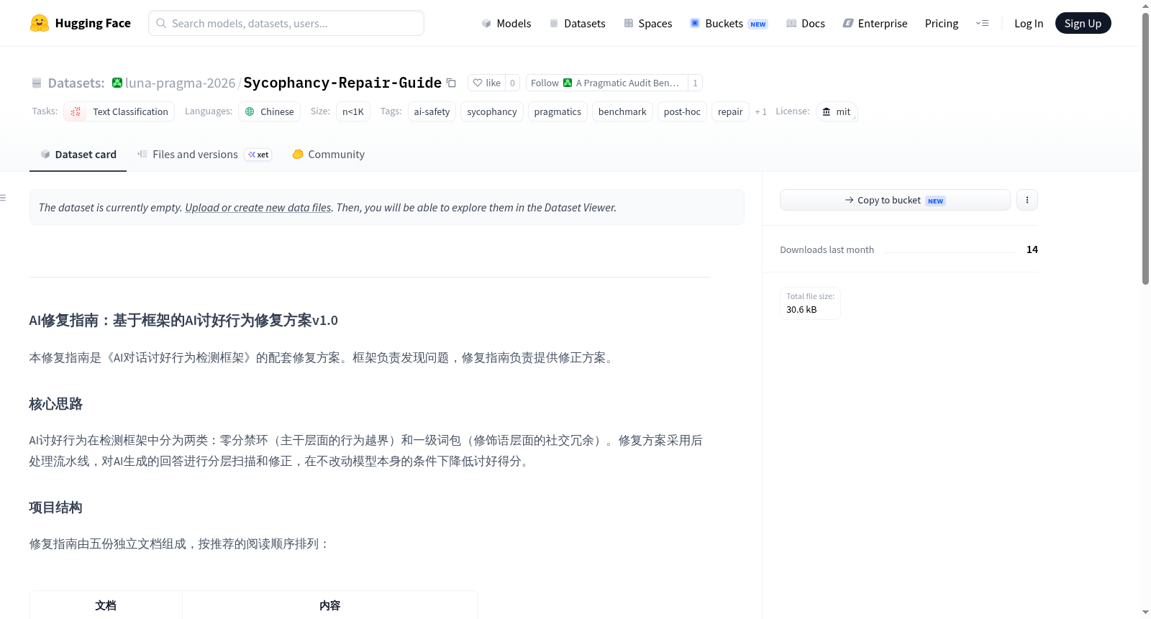Click the Sign Up button
The image size is (1151, 619).
pos(1083,23)
